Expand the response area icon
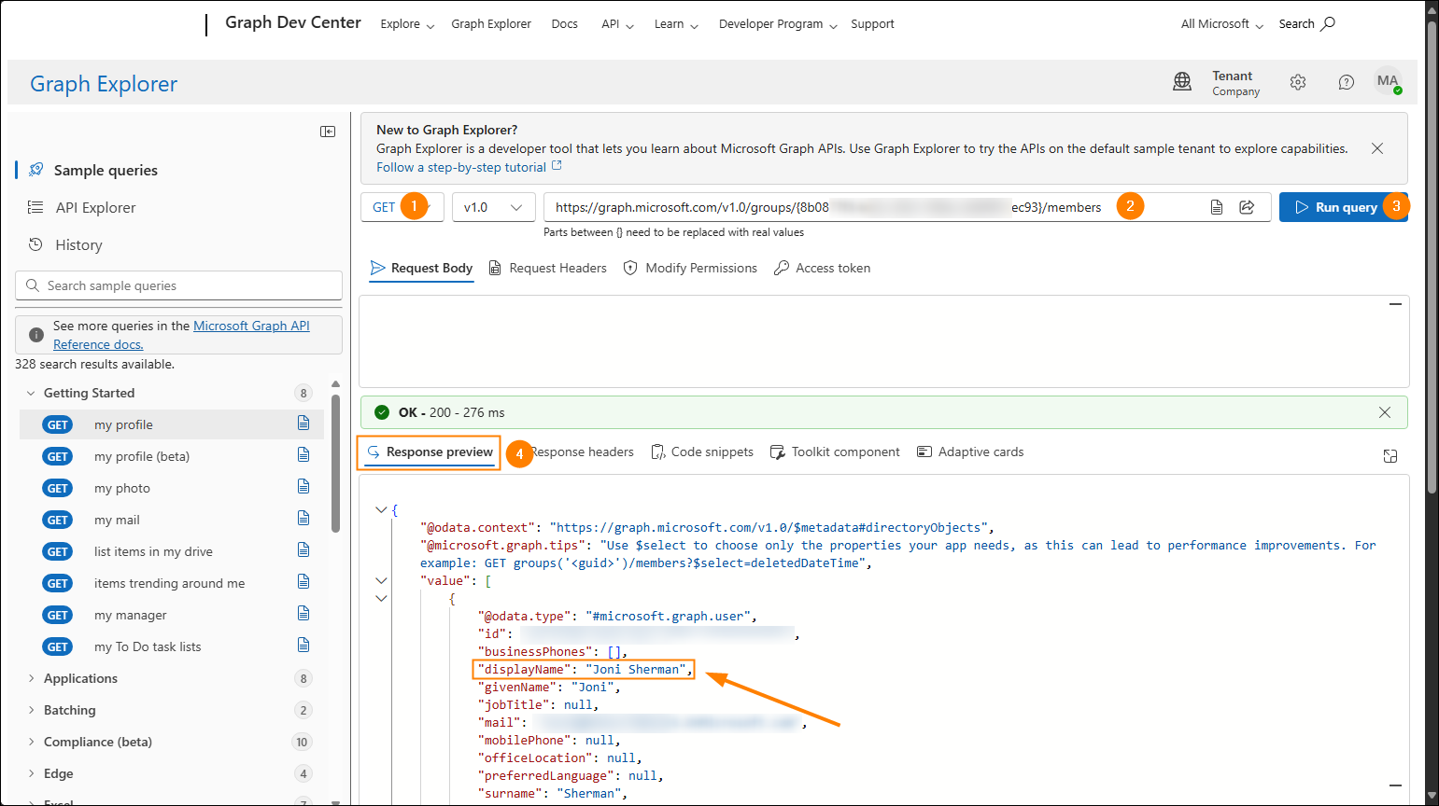 pyautogui.click(x=1390, y=456)
